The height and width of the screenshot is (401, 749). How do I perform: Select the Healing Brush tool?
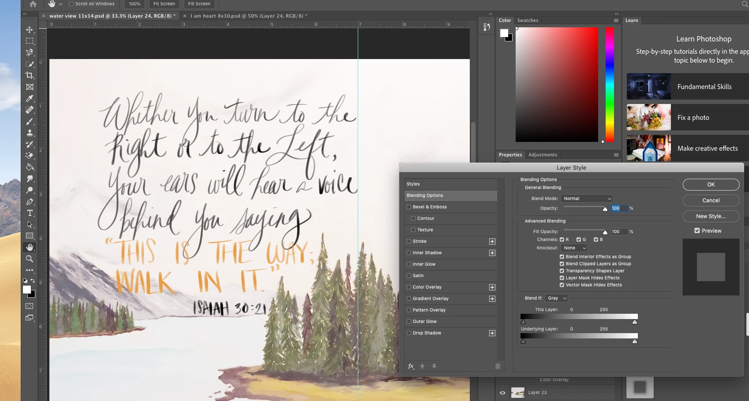point(30,110)
